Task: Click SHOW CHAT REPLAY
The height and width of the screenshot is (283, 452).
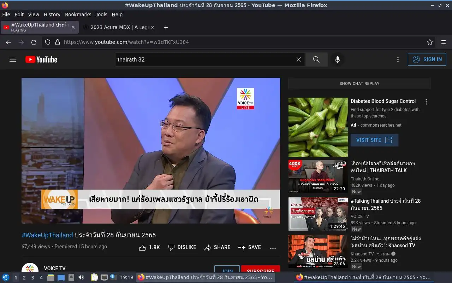Action: 359,83
